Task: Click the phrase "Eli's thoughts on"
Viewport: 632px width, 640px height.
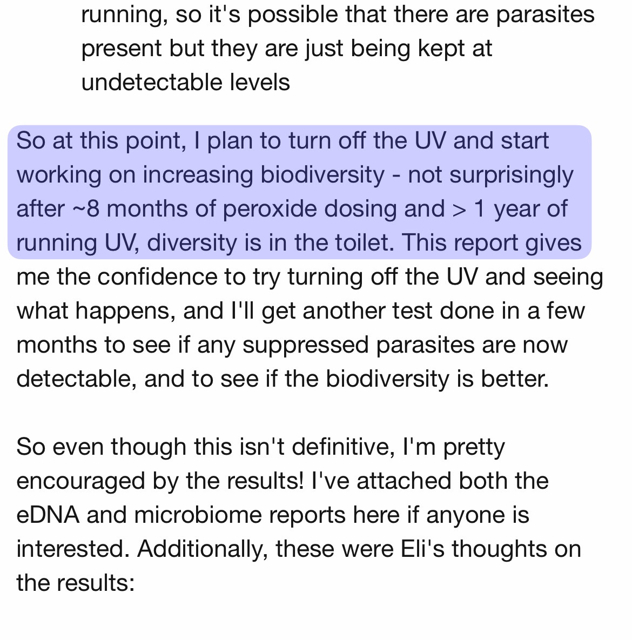Action: coord(490,549)
